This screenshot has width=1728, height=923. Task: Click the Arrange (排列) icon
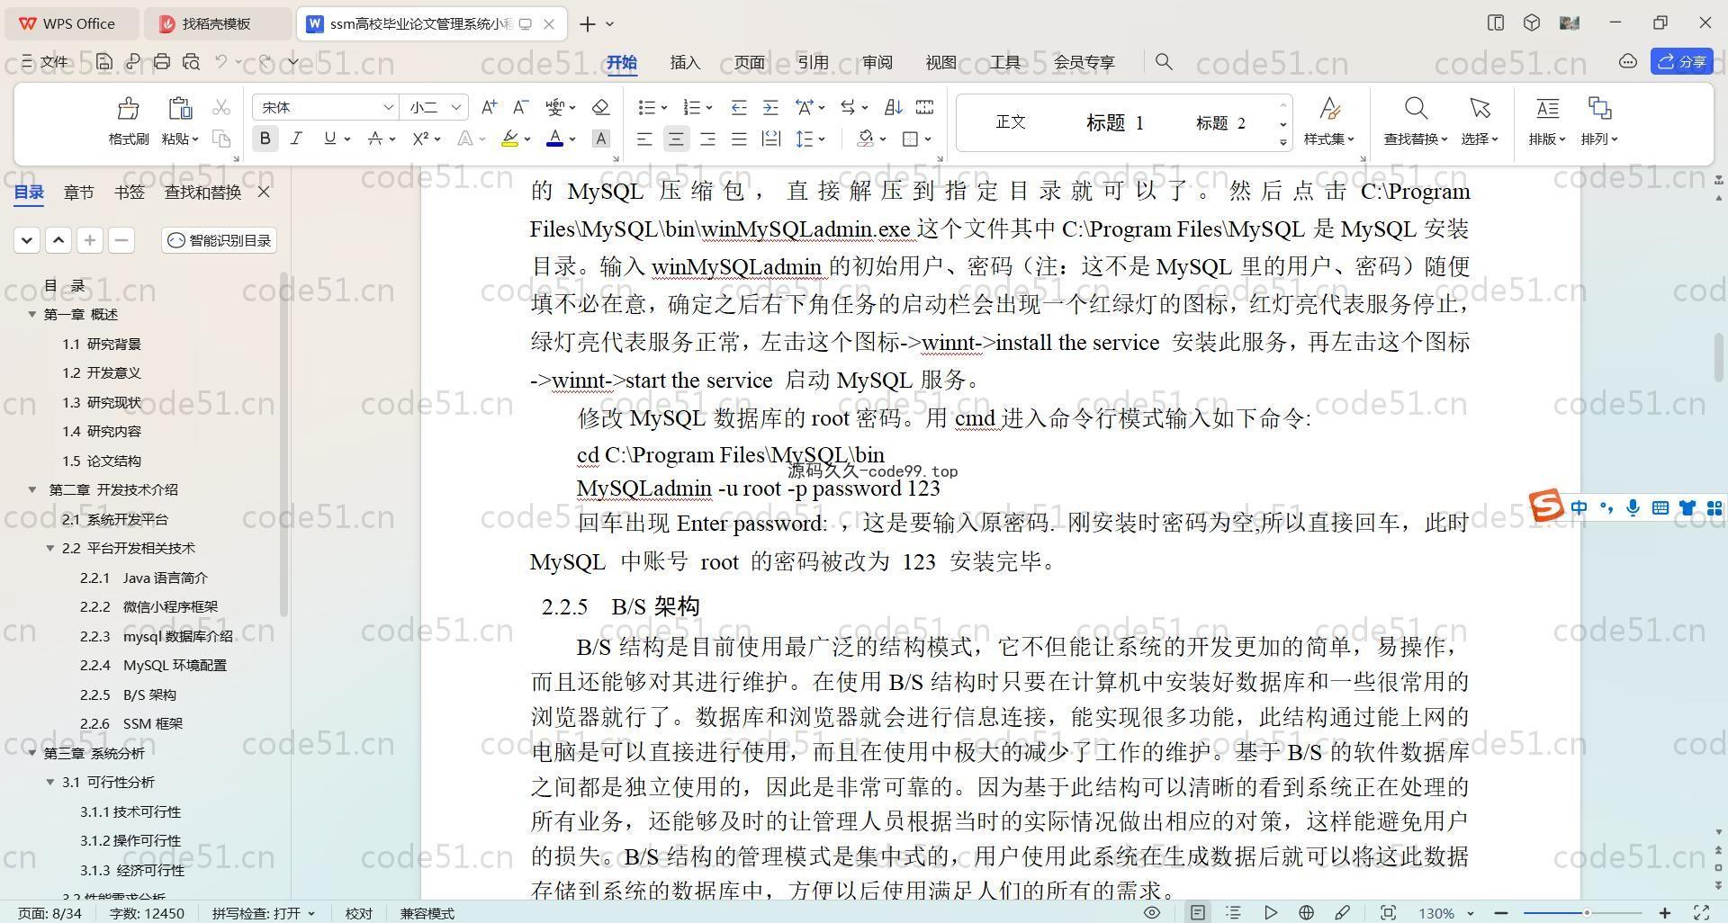coord(1599,109)
